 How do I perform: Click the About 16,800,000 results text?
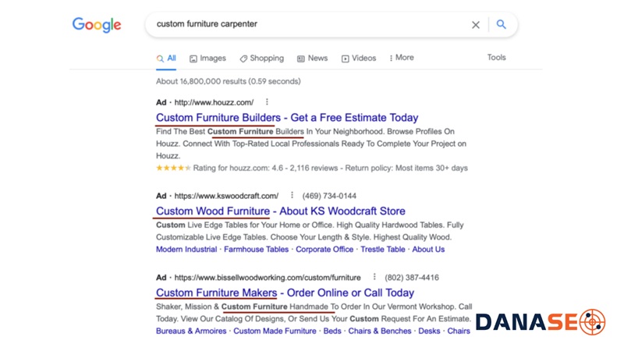click(x=228, y=82)
